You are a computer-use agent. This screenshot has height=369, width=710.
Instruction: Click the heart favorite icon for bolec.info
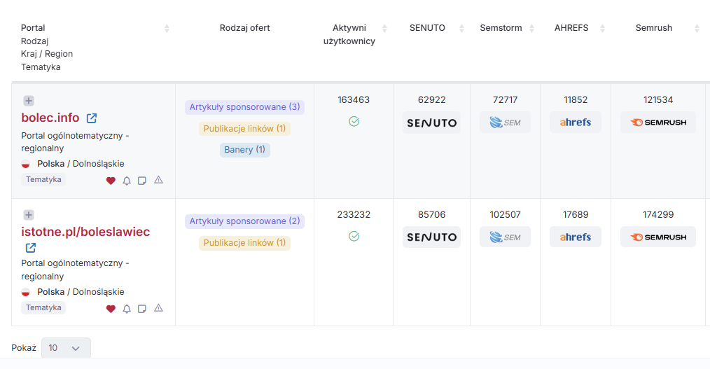pyautogui.click(x=111, y=181)
